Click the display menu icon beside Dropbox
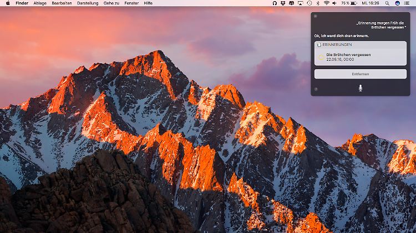This screenshot has width=416, height=233. (x=292, y=3)
